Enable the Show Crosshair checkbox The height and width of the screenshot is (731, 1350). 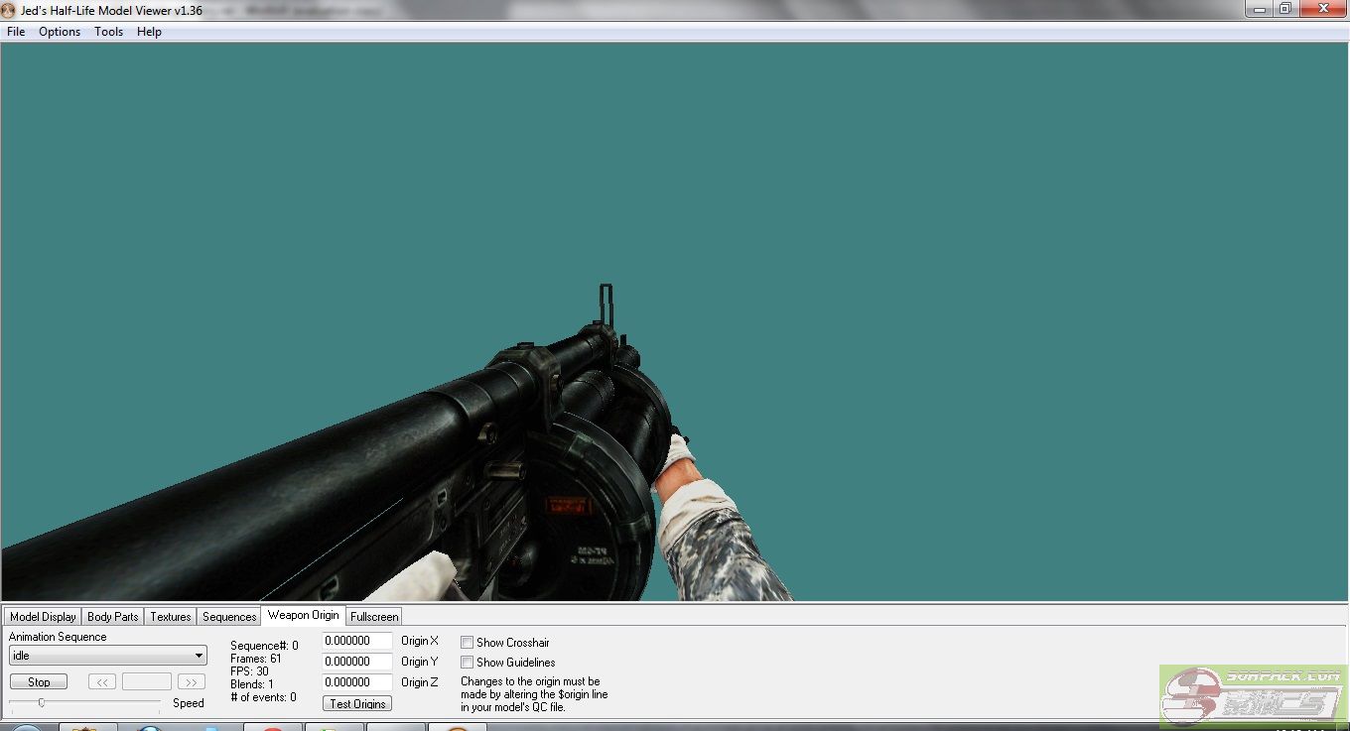pyautogui.click(x=467, y=643)
